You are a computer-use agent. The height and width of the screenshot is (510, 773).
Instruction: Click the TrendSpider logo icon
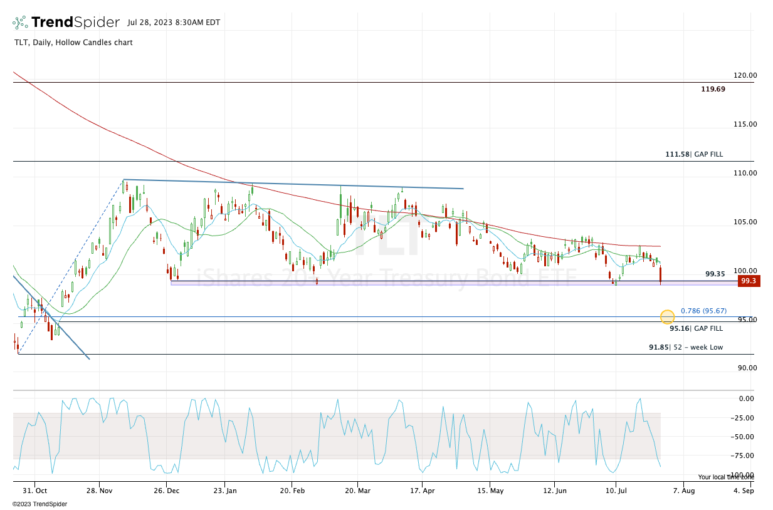click(19, 23)
